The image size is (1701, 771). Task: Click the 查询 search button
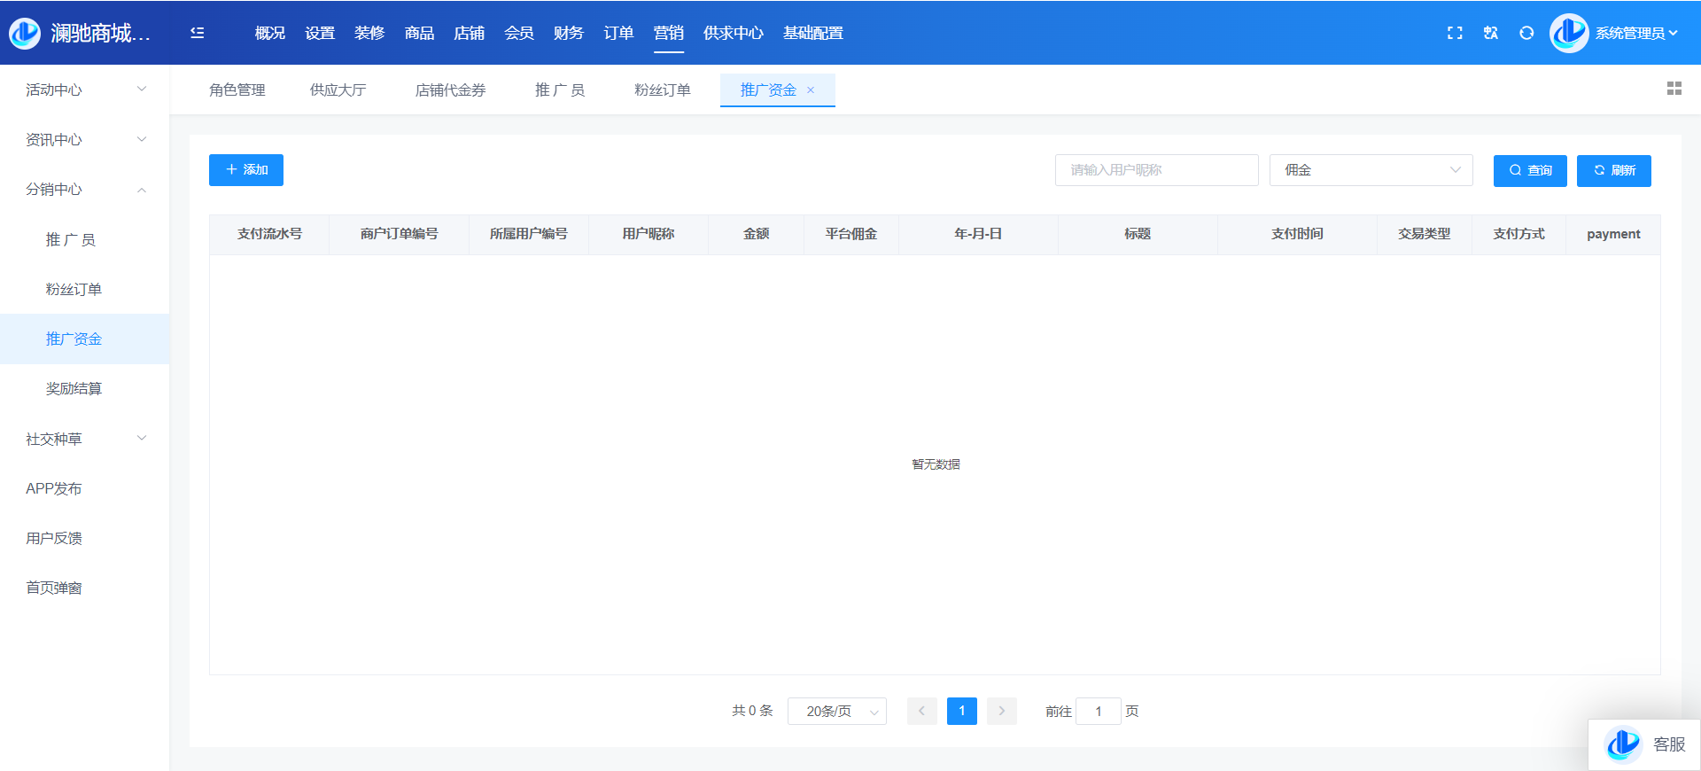click(1530, 170)
